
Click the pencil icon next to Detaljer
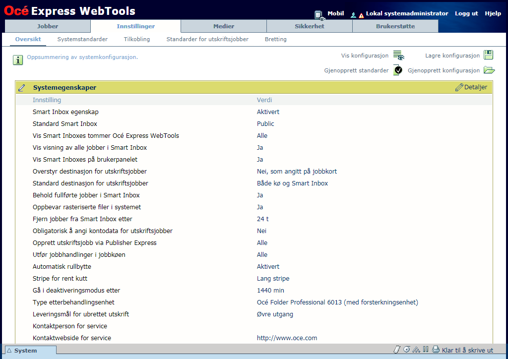tap(459, 87)
